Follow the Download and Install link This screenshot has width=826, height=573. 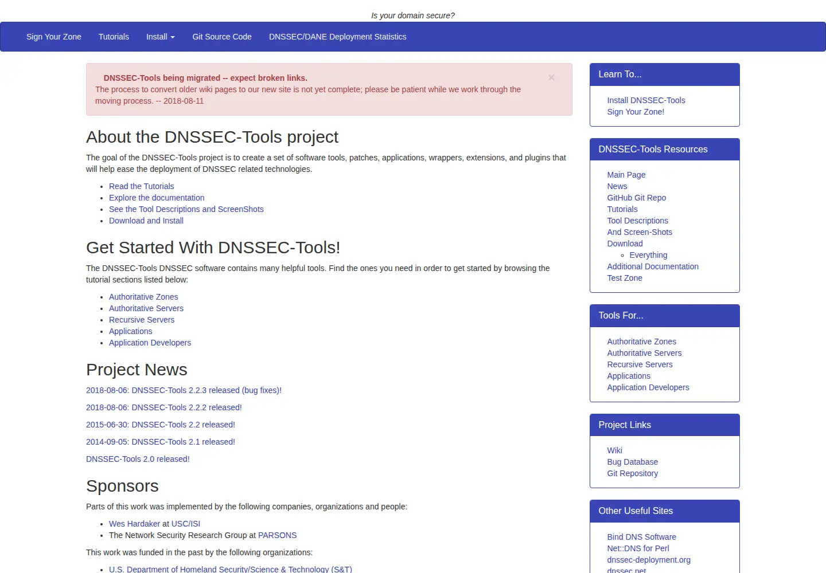coord(146,221)
